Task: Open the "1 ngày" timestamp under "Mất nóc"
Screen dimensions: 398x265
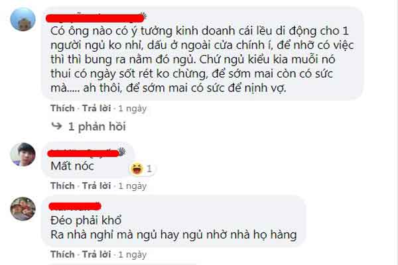Action: coord(133,186)
